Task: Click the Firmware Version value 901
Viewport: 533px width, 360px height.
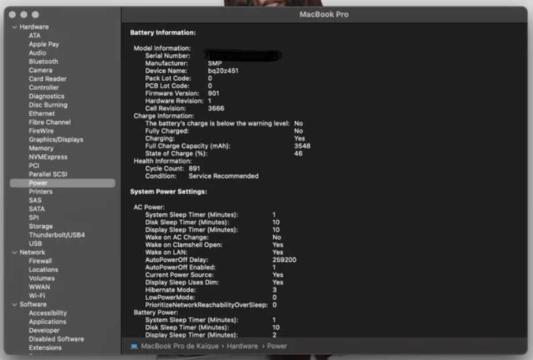Action: (x=214, y=93)
